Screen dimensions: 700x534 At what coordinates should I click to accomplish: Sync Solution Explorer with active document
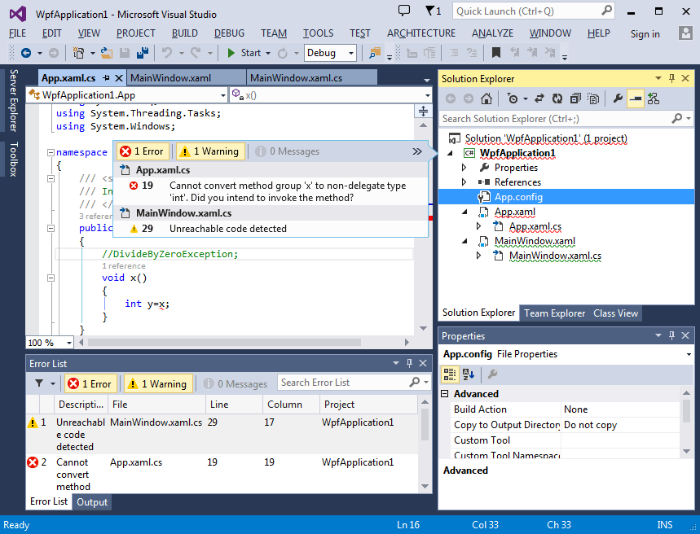click(x=540, y=98)
